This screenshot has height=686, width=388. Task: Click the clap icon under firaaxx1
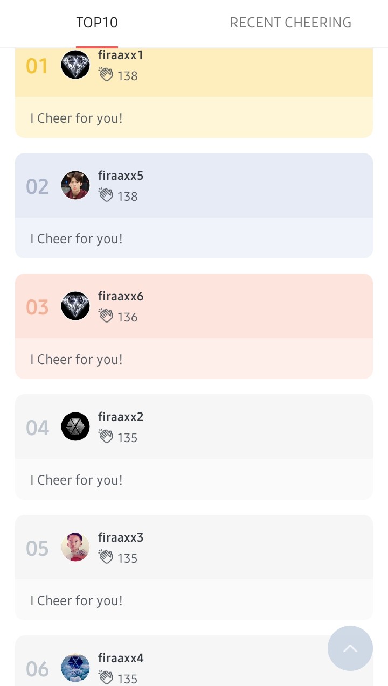click(x=106, y=75)
